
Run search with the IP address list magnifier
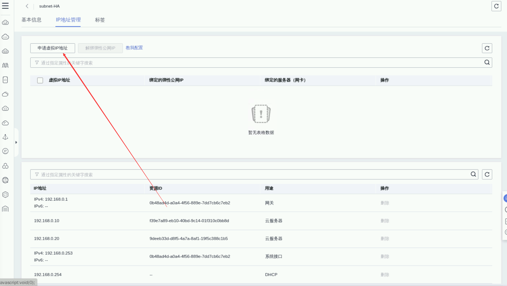point(473,174)
